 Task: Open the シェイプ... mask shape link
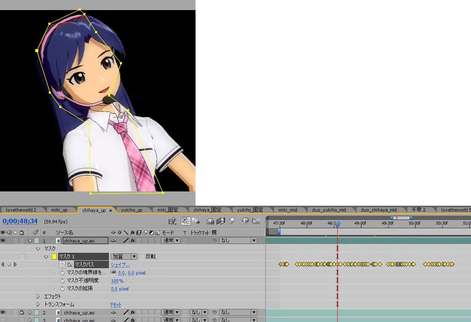pyautogui.click(x=120, y=265)
